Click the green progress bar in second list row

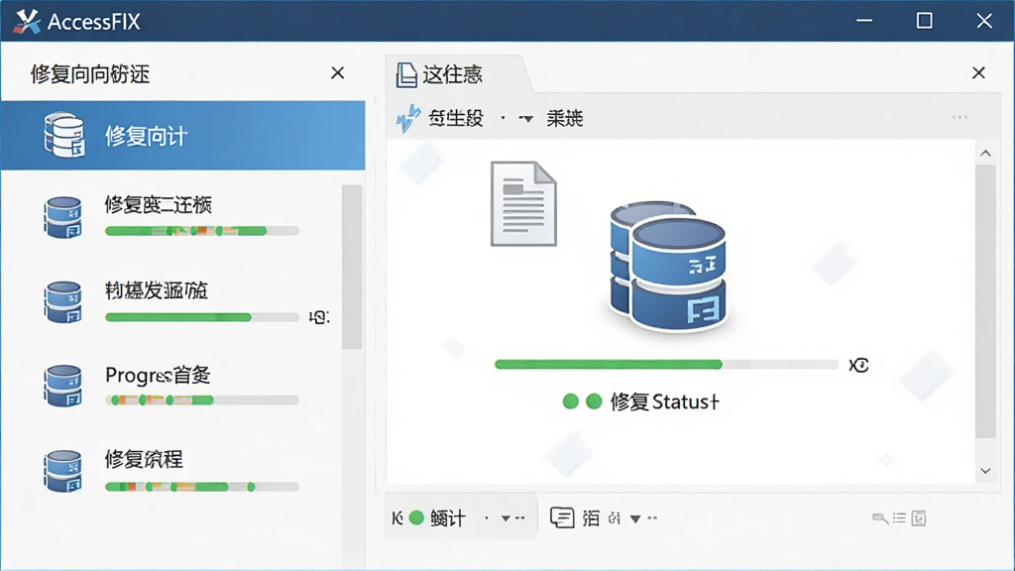(202, 317)
